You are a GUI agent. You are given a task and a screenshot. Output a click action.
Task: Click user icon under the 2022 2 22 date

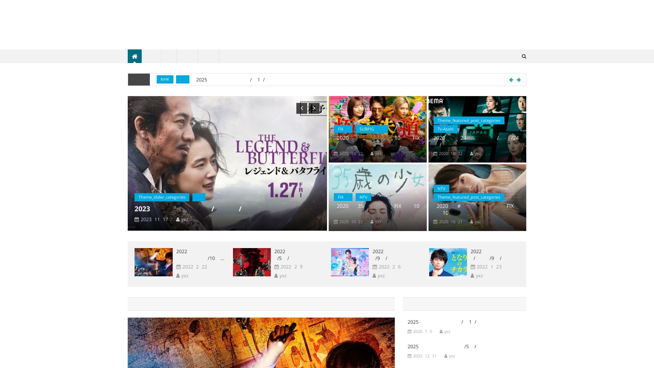click(178, 276)
